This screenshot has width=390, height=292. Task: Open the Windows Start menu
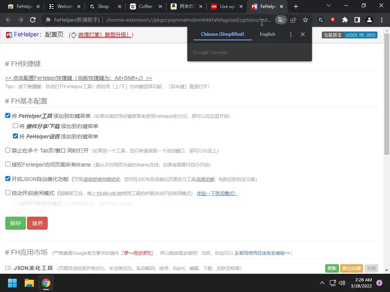point(12,283)
